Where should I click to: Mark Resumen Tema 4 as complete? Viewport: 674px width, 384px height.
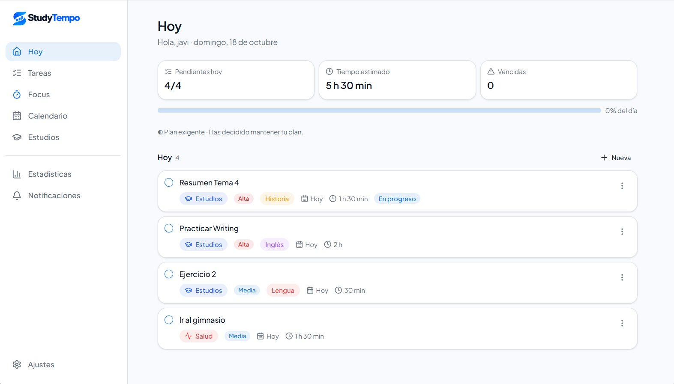(169, 182)
